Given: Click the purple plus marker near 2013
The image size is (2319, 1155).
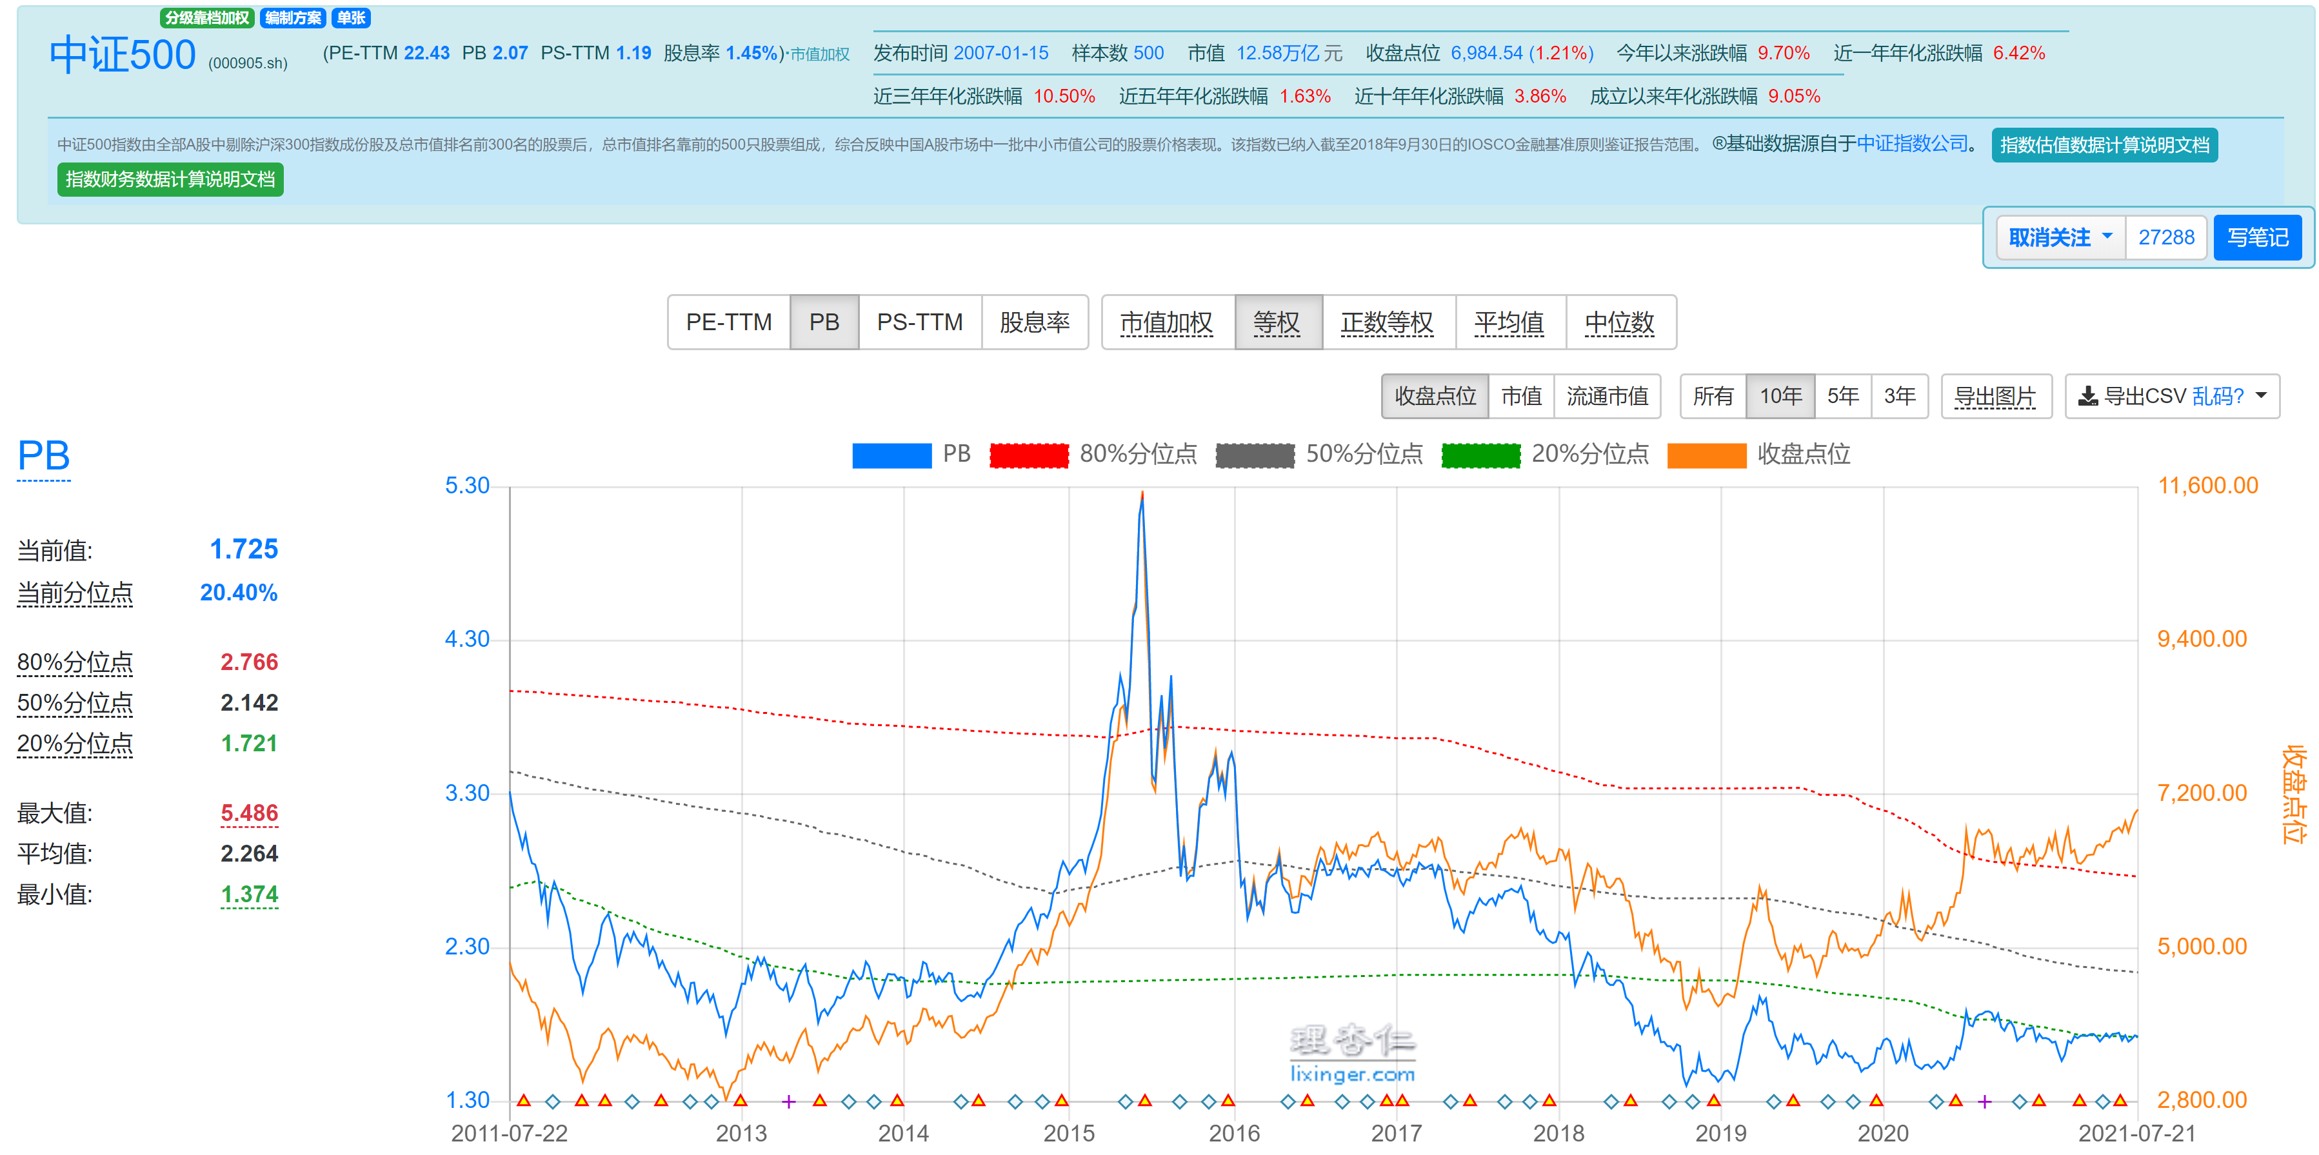Looking at the screenshot, I should 789,1101.
